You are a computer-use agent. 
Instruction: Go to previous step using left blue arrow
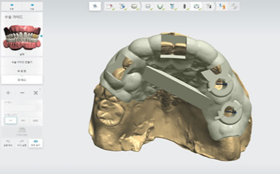(12, 6)
